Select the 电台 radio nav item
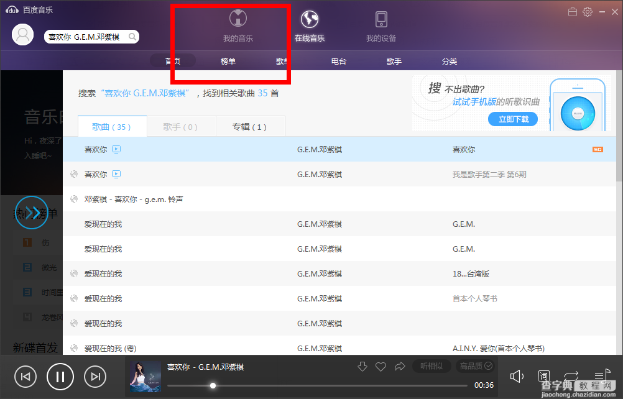623x399 pixels. tap(338, 61)
